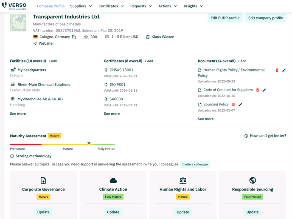Open the ISO 9001 certificate
The image size is (292, 219).
tap(118, 85)
